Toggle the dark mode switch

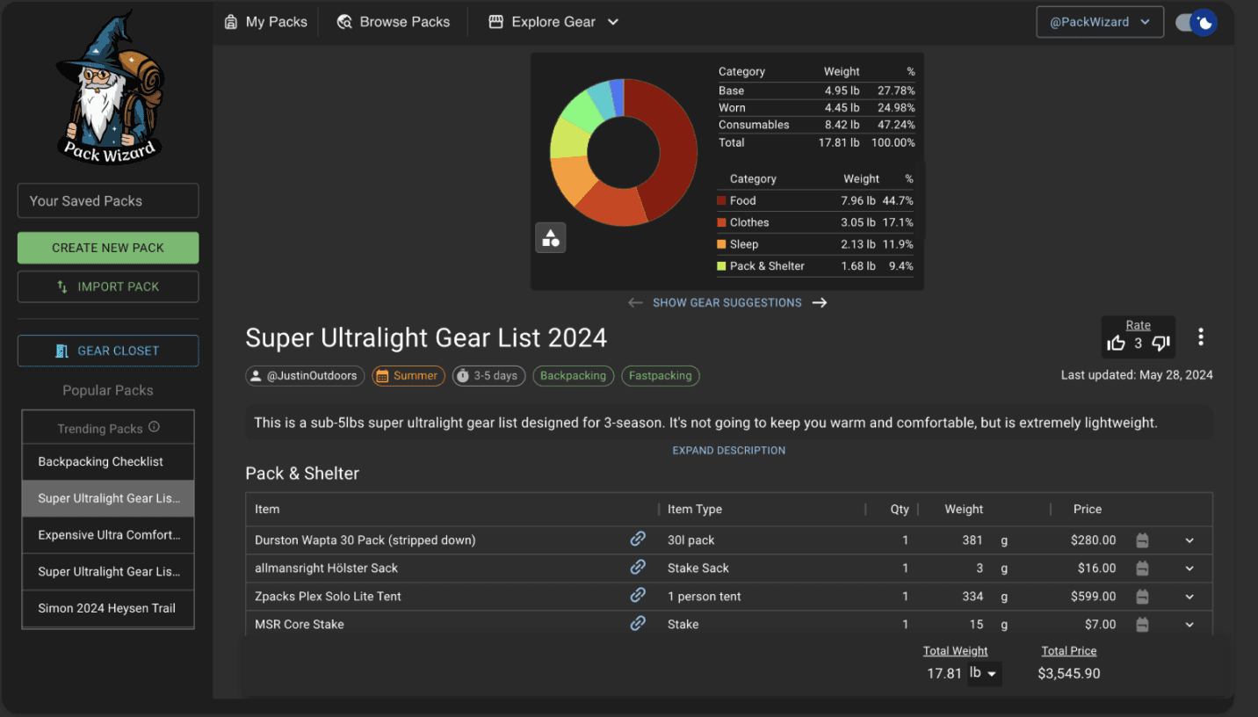pyautogui.click(x=1196, y=23)
